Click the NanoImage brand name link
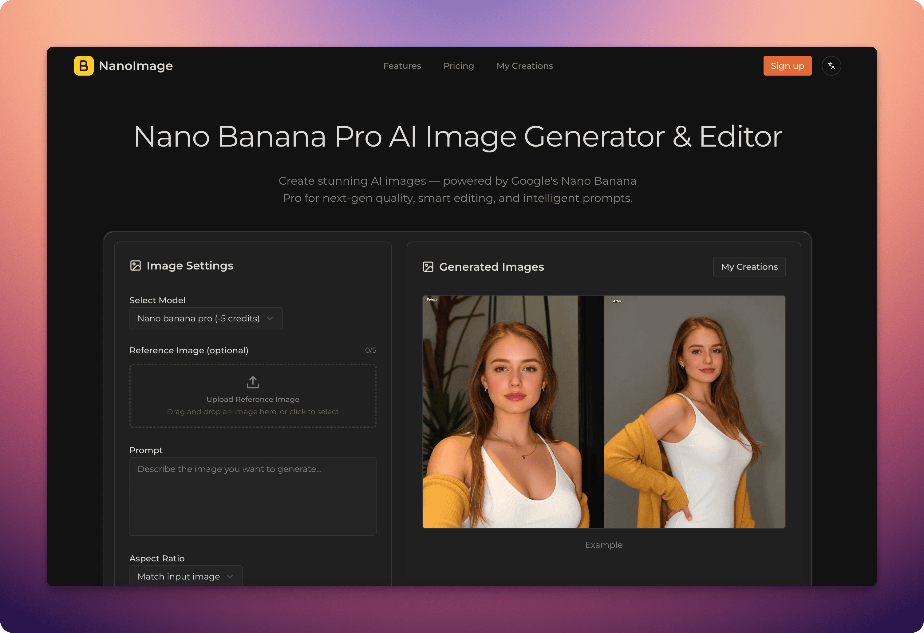 [x=136, y=65]
